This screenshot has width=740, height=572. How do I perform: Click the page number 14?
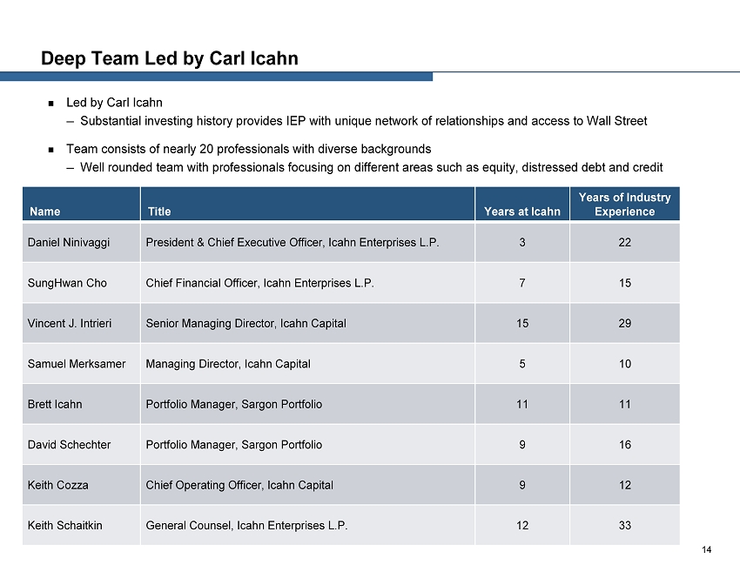coord(706,549)
